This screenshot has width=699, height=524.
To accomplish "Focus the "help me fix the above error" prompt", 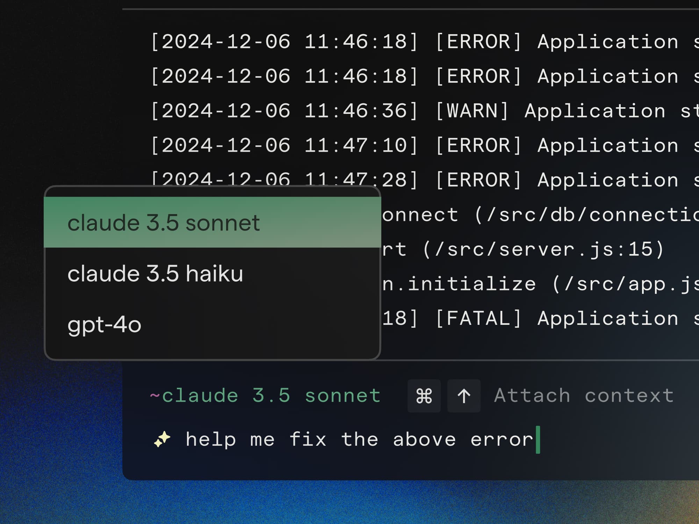I will tap(359, 439).
